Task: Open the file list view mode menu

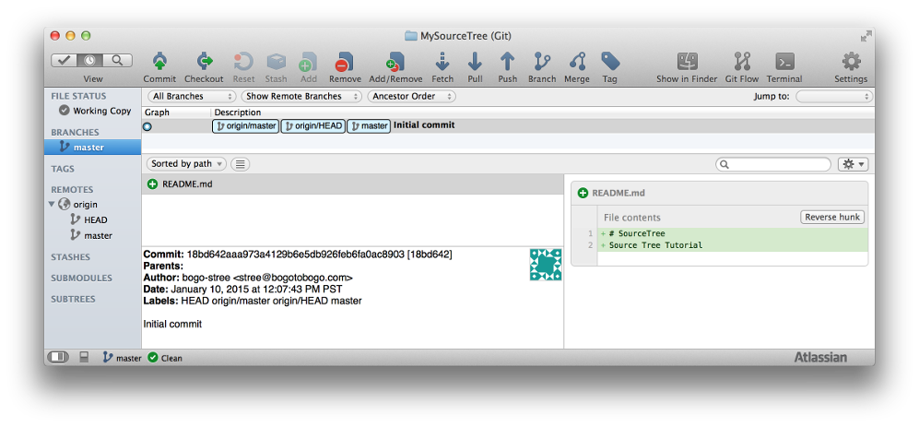Action: 241,164
